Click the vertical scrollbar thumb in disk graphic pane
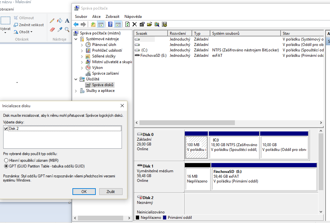The width and height of the screenshot is (330, 223). pos(321,161)
